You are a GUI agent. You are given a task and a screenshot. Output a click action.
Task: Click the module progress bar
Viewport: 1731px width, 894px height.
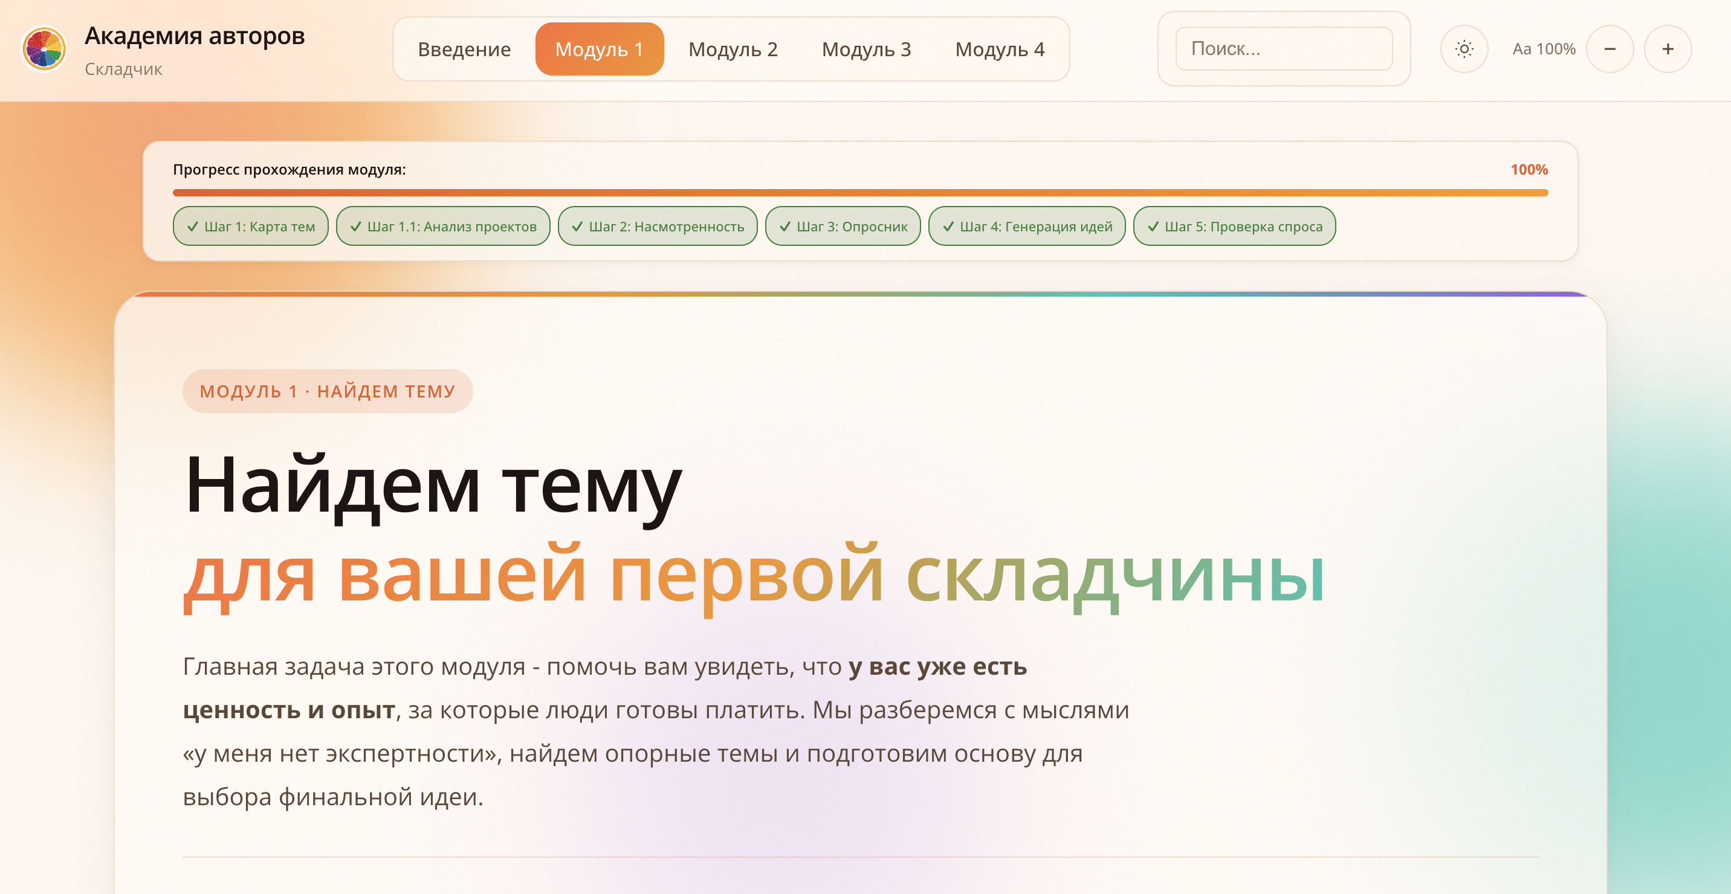(x=859, y=193)
